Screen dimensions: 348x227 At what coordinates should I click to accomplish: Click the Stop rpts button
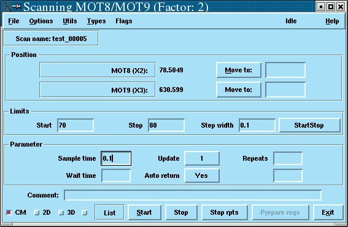(x=225, y=212)
